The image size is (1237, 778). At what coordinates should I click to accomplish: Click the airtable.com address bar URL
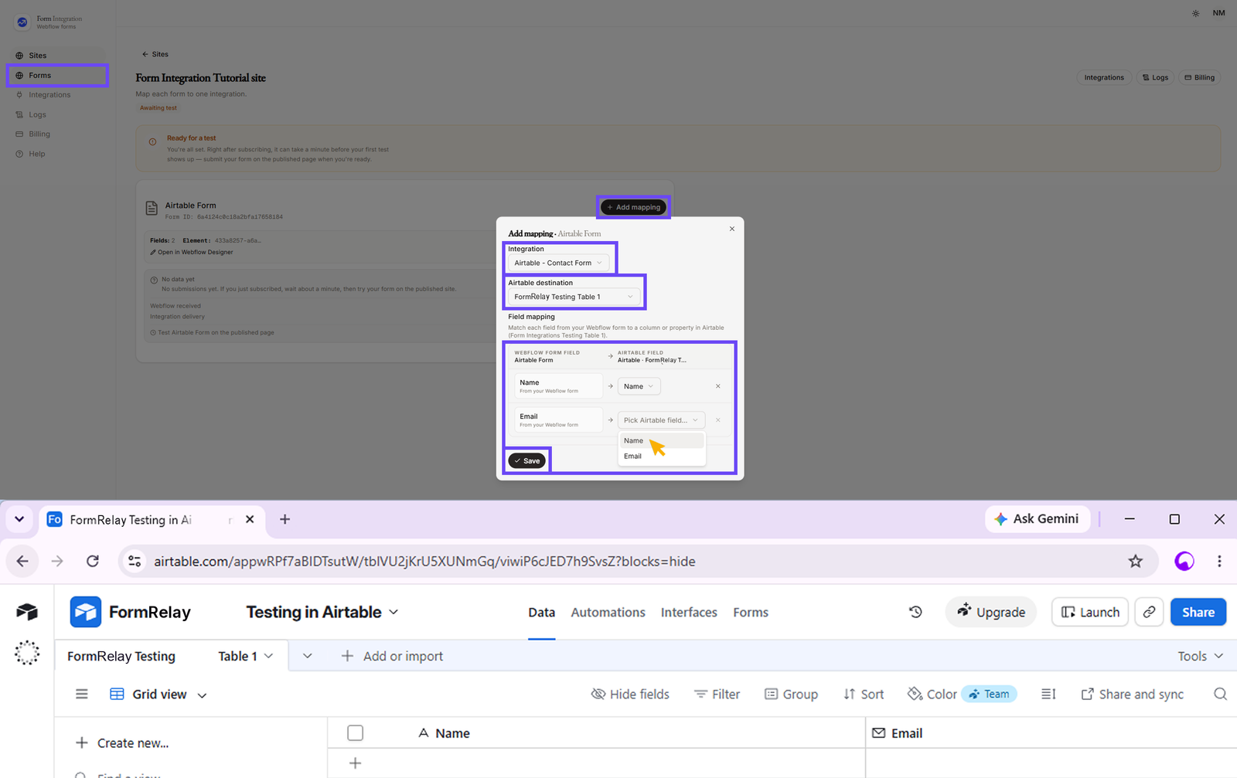424,562
